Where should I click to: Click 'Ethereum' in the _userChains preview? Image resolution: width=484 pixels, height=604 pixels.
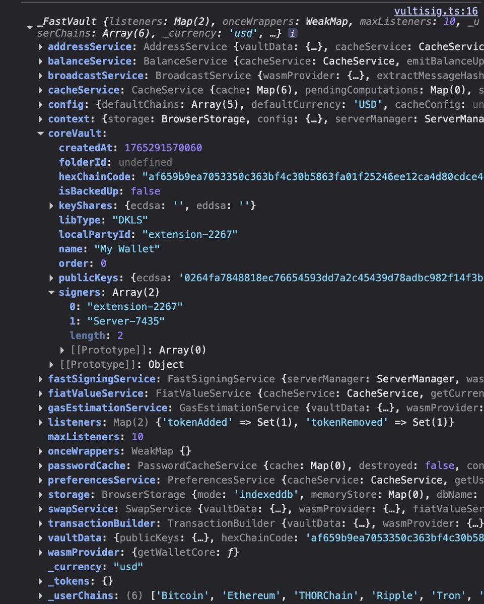coord(251,596)
